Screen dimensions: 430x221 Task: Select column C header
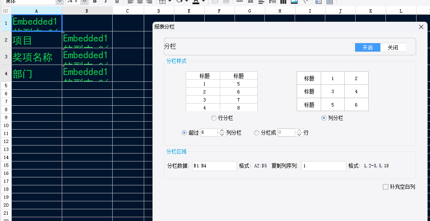pos(128,10)
